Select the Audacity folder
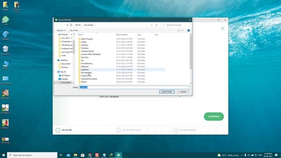Screen dimensions: 281x158 [85, 45]
